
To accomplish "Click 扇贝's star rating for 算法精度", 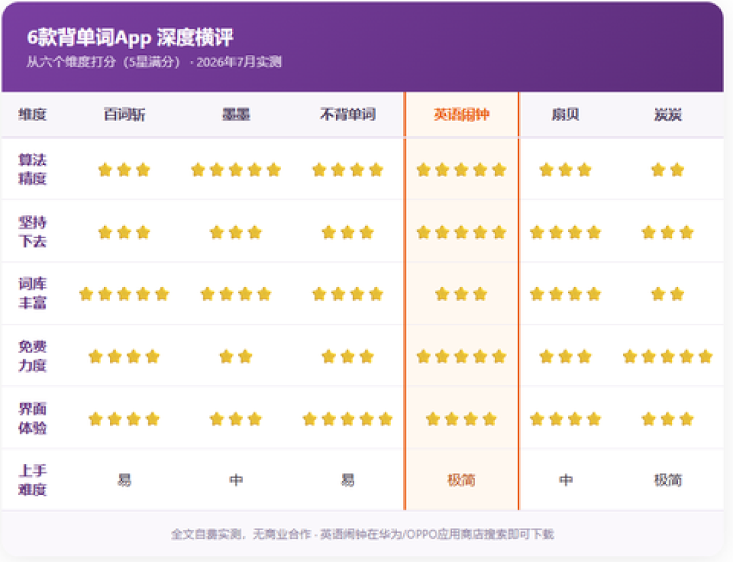I will coord(565,170).
